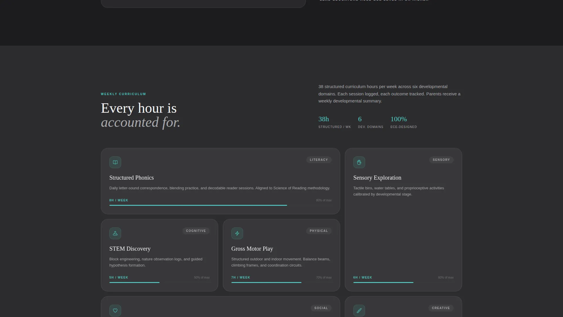
Task: Click the '6H / WEEK' label
Action: 363,278
